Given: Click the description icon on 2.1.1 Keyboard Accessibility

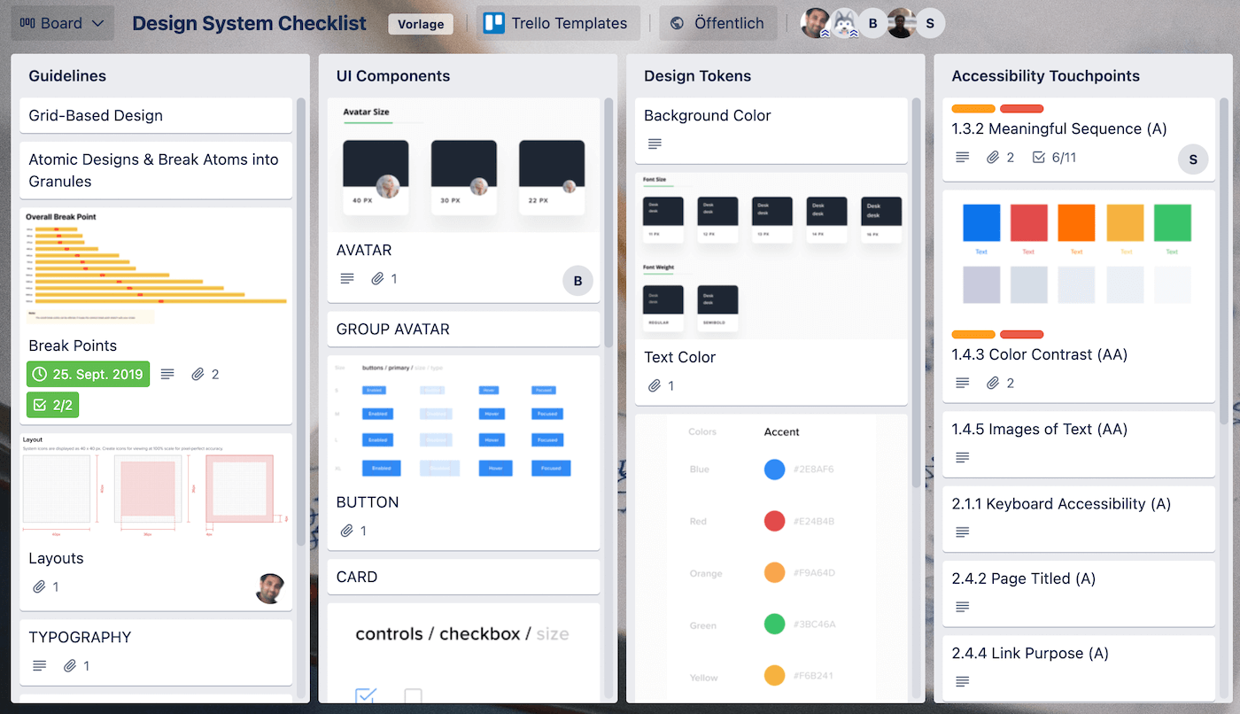Looking at the screenshot, I should point(962,532).
